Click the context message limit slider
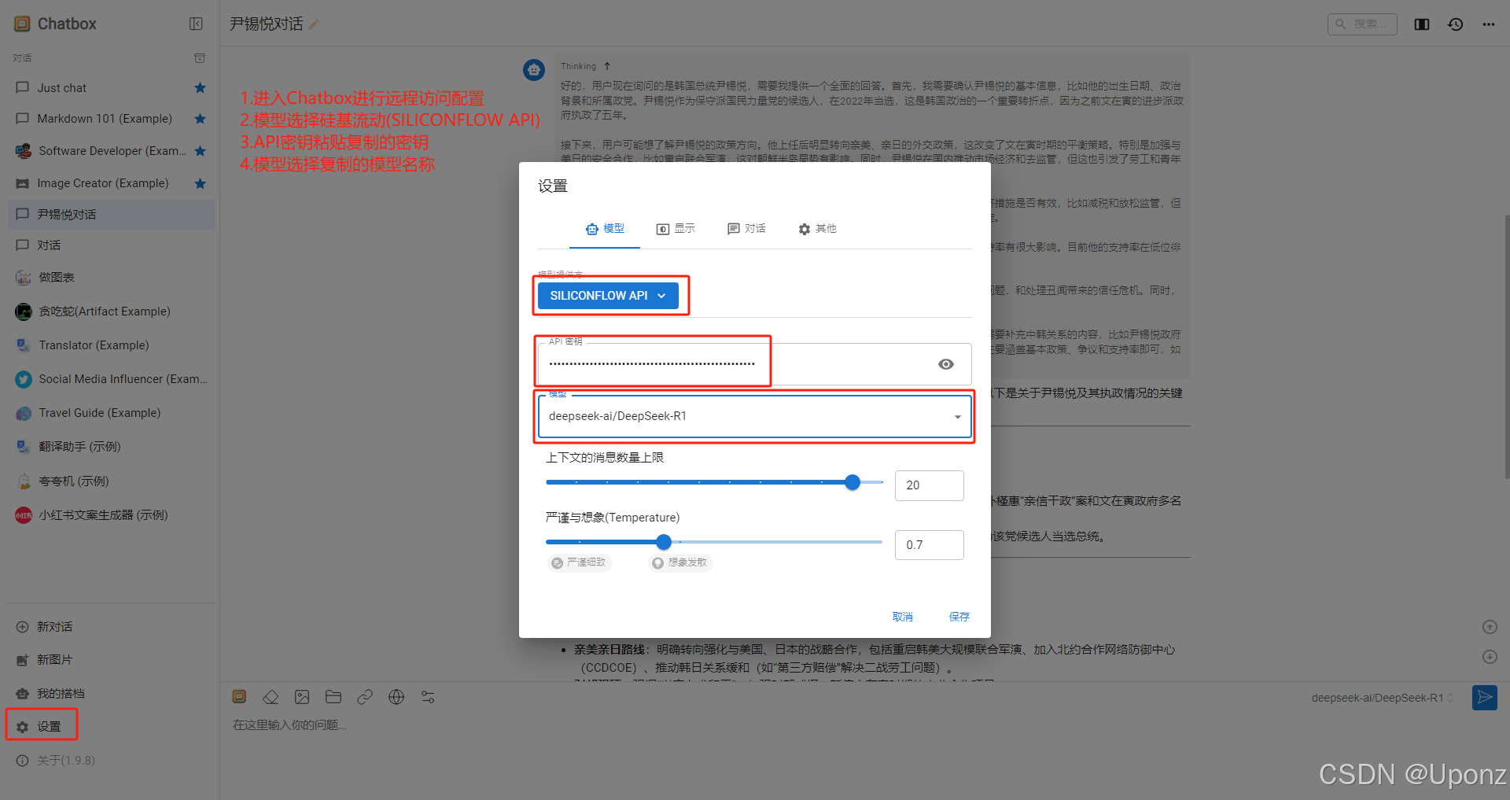This screenshot has width=1510, height=800. (714, 482)
